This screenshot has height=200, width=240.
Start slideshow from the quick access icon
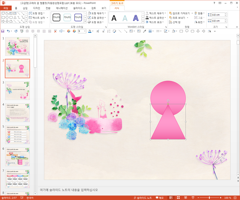[x=22, y=31]
